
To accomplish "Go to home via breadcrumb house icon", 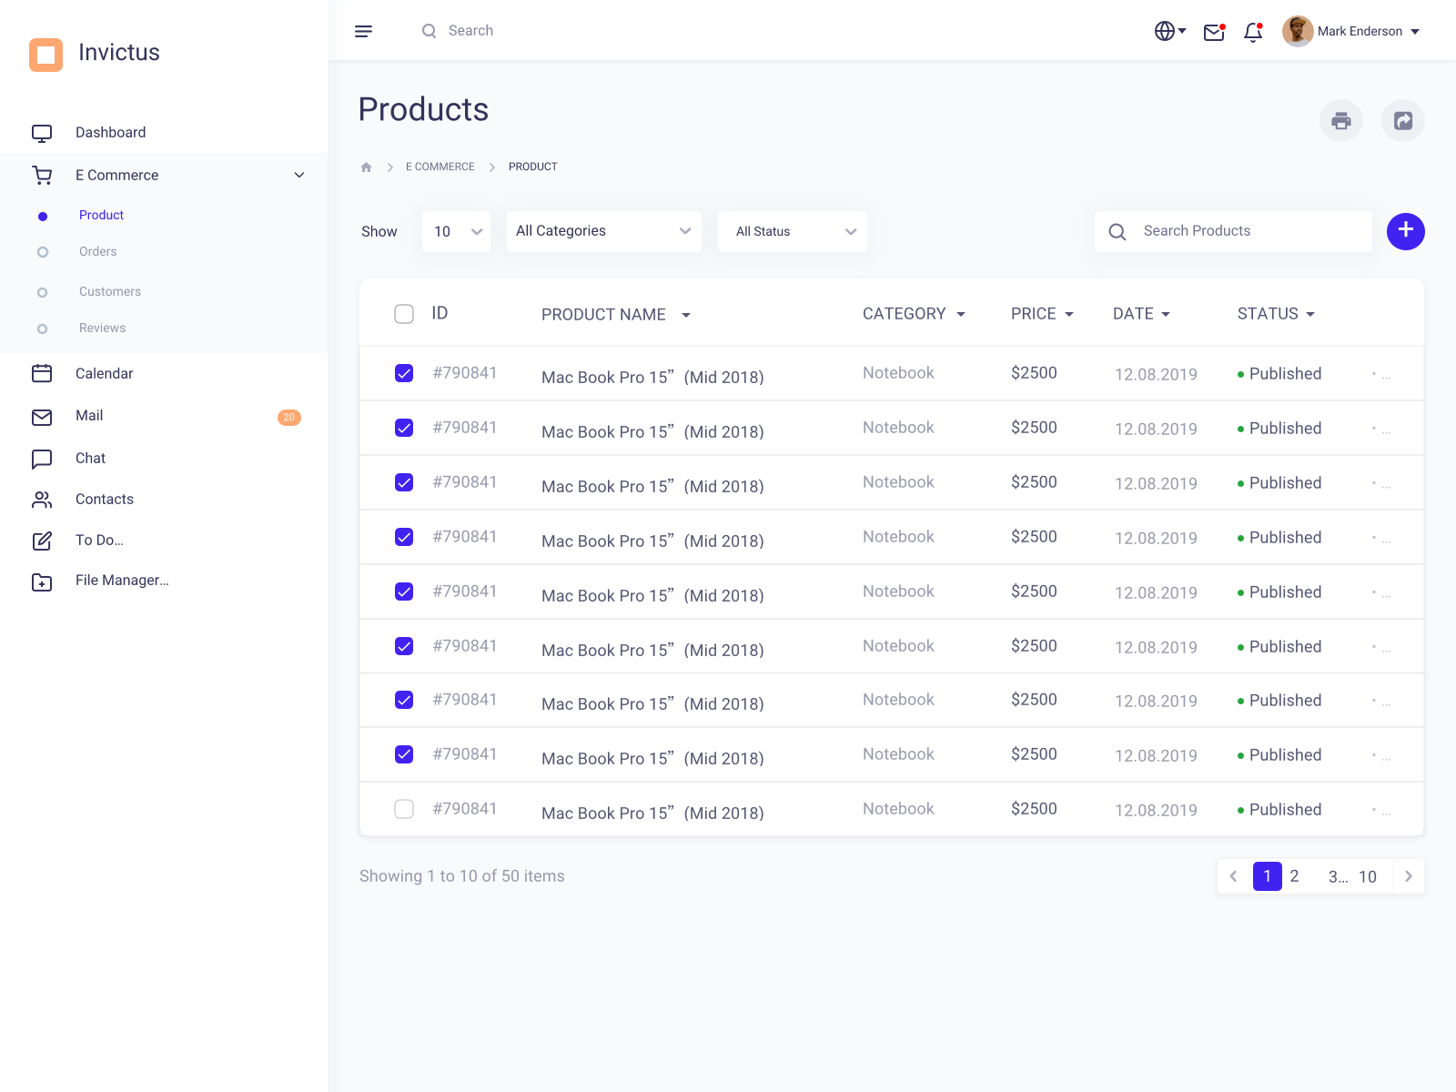I will 367,167.
